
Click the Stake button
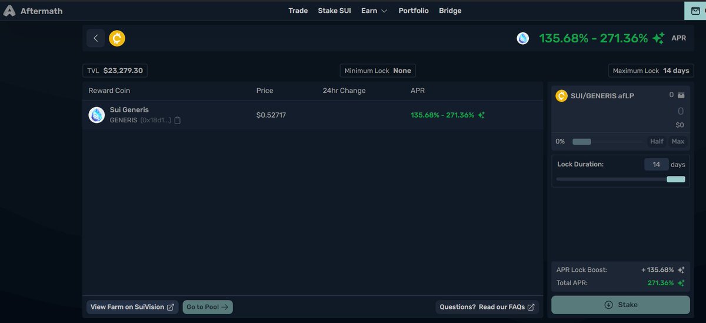point(621,305)
